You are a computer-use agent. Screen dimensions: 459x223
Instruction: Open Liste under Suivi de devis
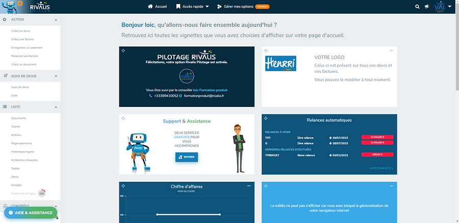14,96
